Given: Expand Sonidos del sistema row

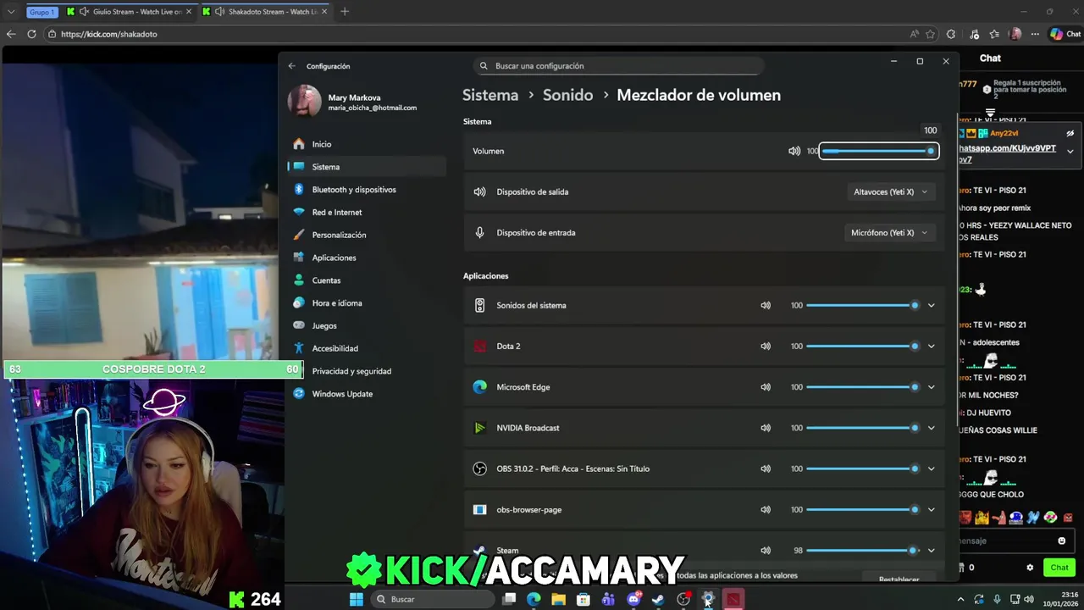Looking at the screenshot, I should [x=931, y=305].
